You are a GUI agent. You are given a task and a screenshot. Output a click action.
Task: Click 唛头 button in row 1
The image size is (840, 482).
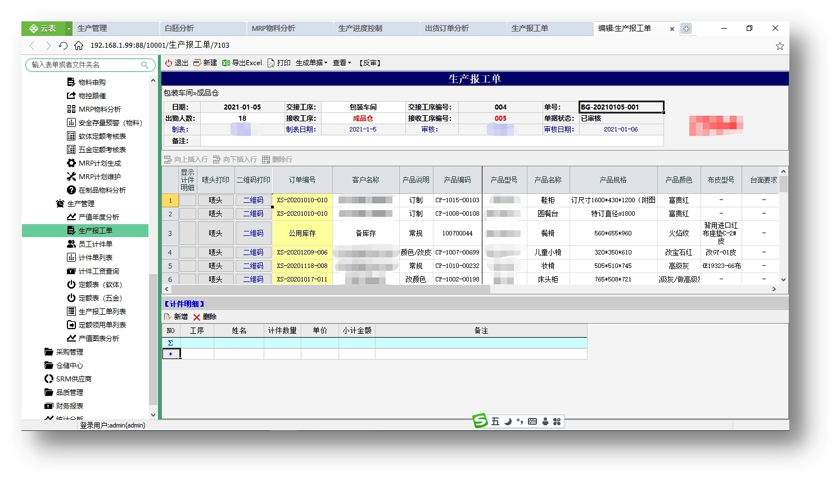(215, 200)
